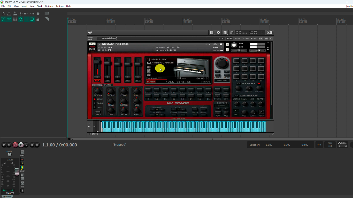Select the 17-32 rack page tab
The height and width of the screenshot is (198, 353).
[x=237, y=38]
